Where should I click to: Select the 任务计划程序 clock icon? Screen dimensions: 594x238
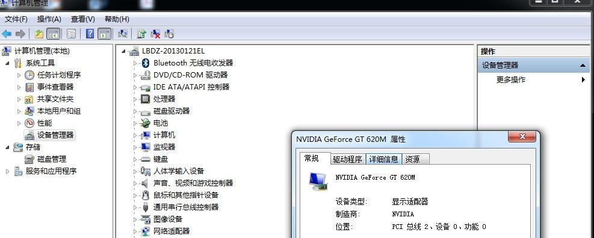tap(29, 75)
